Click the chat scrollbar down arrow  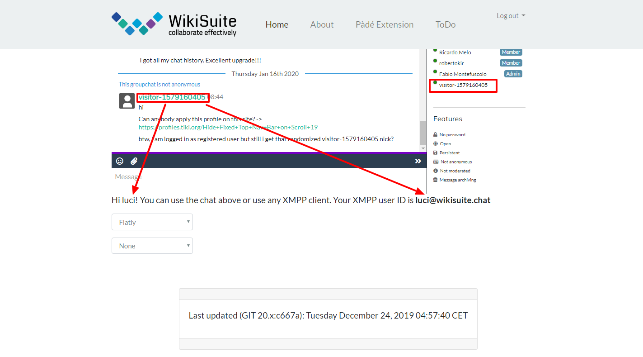coord(423,148)
